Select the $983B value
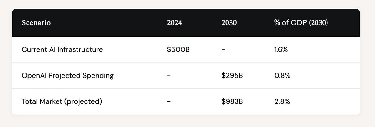 pos(232,101)
